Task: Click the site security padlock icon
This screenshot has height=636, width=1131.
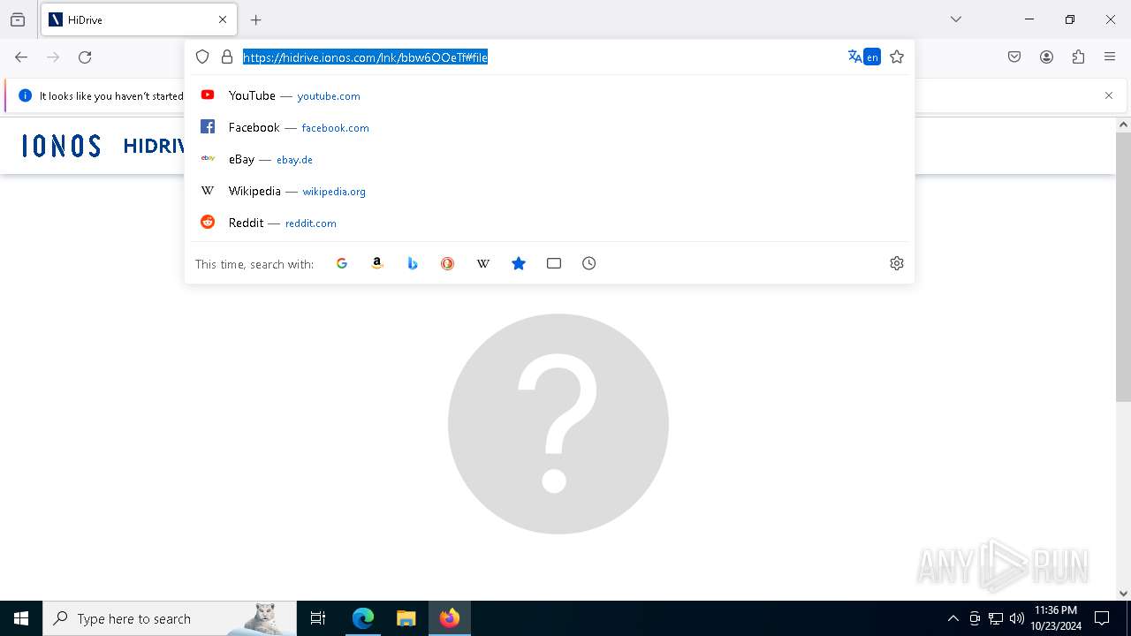Action: (x=227, y=57)
